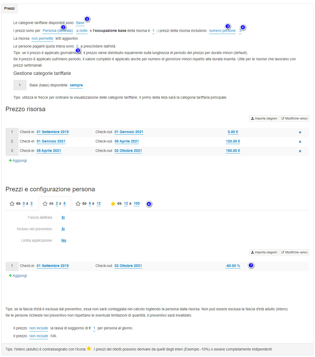Star the age range 0 to 2
315x357 pixels.
click(12, 204)
